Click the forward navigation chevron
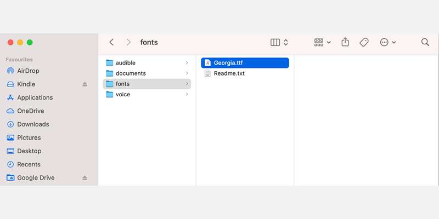 coord(128,42)
